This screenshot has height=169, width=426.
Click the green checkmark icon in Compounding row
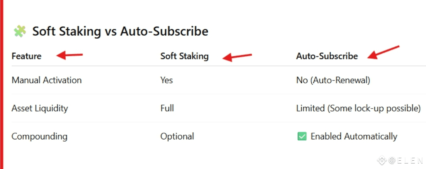click(302, 137)
